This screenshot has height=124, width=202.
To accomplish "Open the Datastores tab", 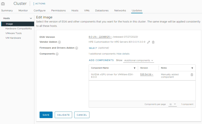I will [102, 10].
